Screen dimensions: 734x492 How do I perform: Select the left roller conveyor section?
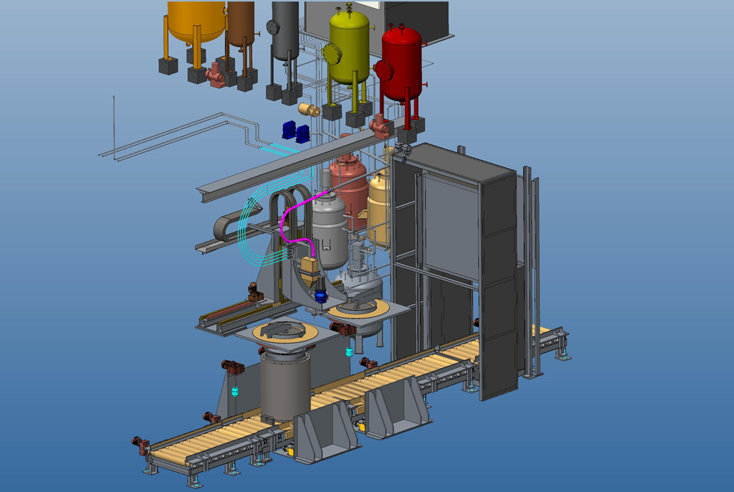[208, 441]
